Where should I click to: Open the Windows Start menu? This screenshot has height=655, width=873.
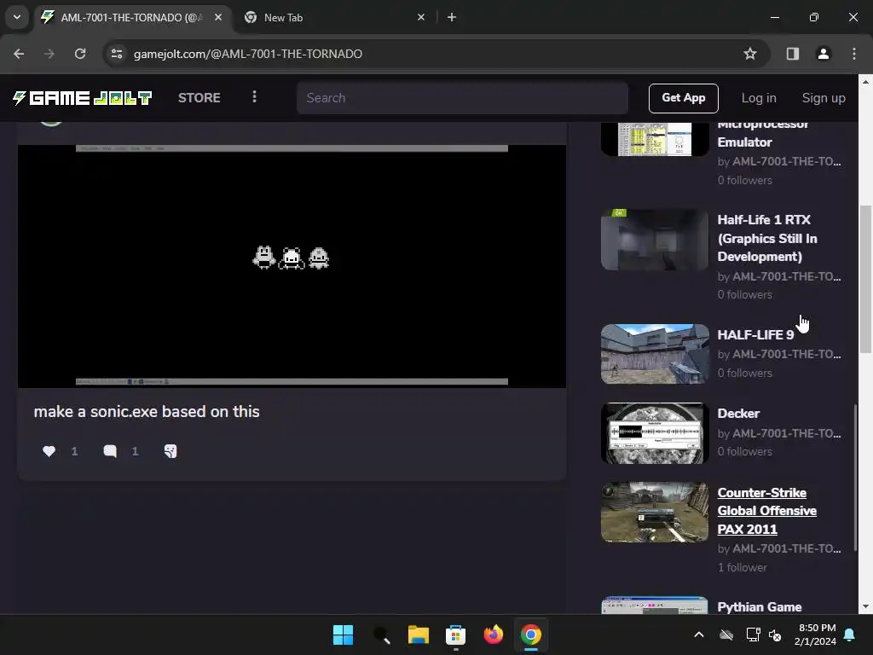tap(343, 635)
